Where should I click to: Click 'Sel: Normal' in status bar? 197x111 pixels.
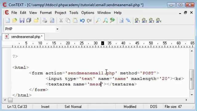pyautogui.click(x=73, y=107)
